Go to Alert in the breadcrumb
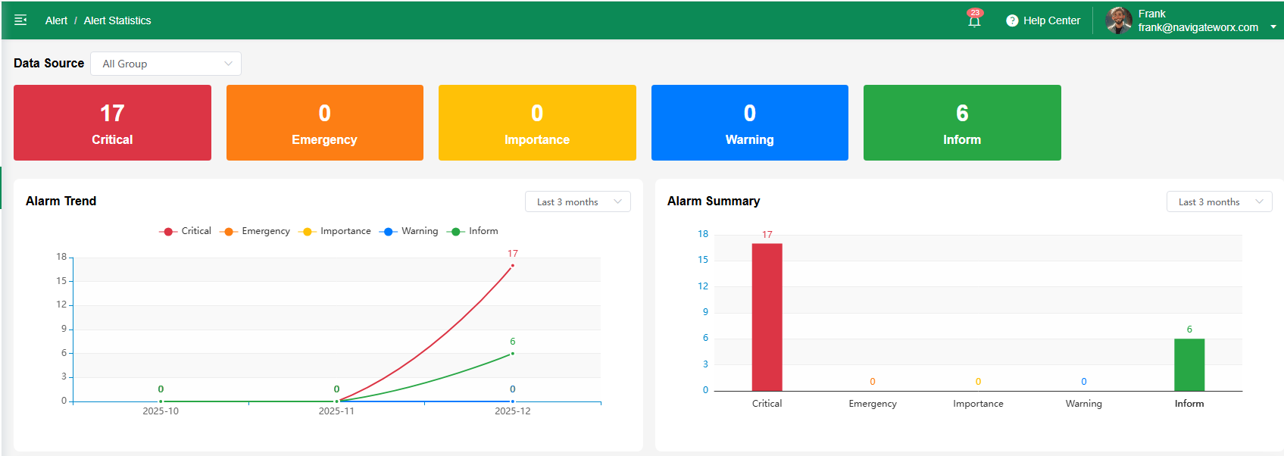The image size is (1284, 456). point(56,20)
